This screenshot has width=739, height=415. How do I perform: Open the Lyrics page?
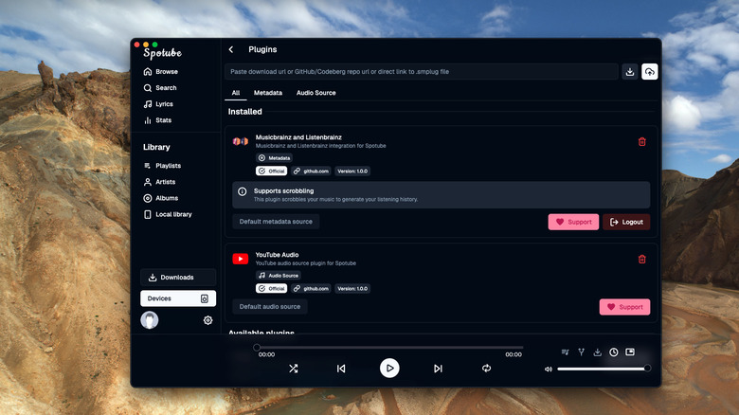coord(158,104)
